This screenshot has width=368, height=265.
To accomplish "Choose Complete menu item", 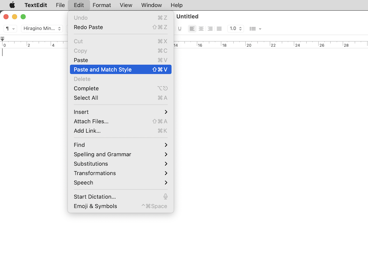I will pyautogui.click(x=121, y=88).
